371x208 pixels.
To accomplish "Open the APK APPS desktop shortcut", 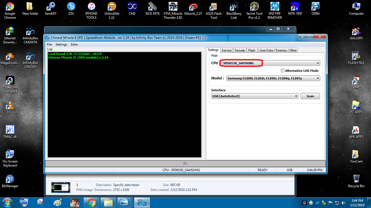I will [356, 132].
